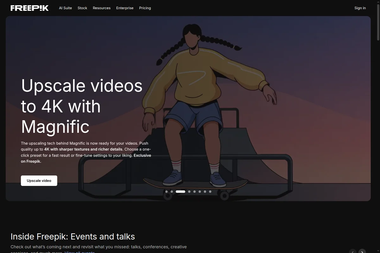This screenshot has width=380, height=253.
Task: Jump to the fifth slide via its dot
Action: pos(194,191)
